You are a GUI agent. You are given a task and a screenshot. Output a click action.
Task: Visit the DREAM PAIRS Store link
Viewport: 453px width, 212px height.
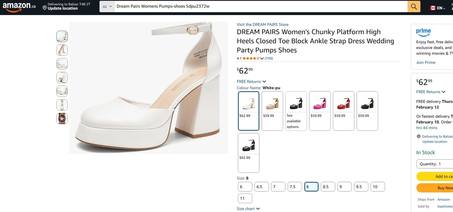point(262,24)
